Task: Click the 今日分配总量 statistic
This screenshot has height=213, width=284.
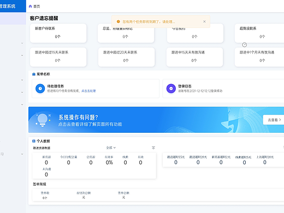Action: (x=69, y=160)
